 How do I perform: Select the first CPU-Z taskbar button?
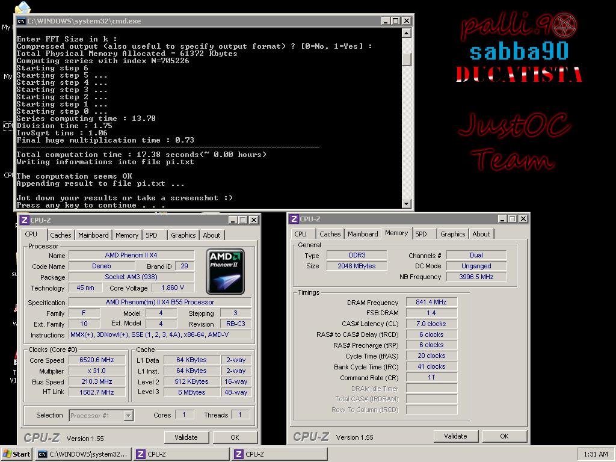181,454
